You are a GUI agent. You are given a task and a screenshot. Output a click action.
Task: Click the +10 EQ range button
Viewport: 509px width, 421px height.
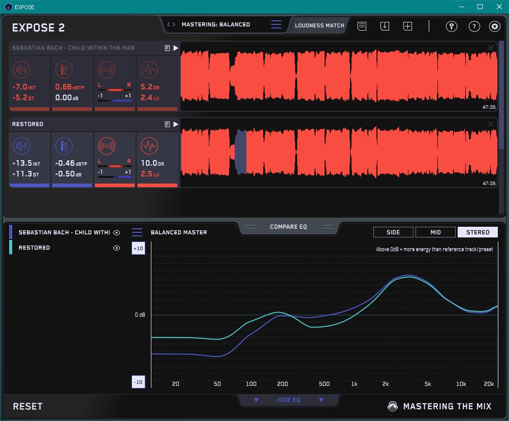(138, 248)
